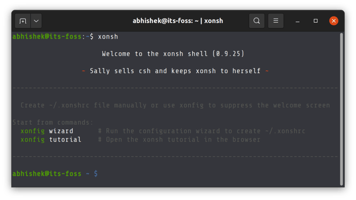Viewport: 356px width, 200px height.
Task: Click the 'xonfig tutorial' command text
Action: (51, 140)
